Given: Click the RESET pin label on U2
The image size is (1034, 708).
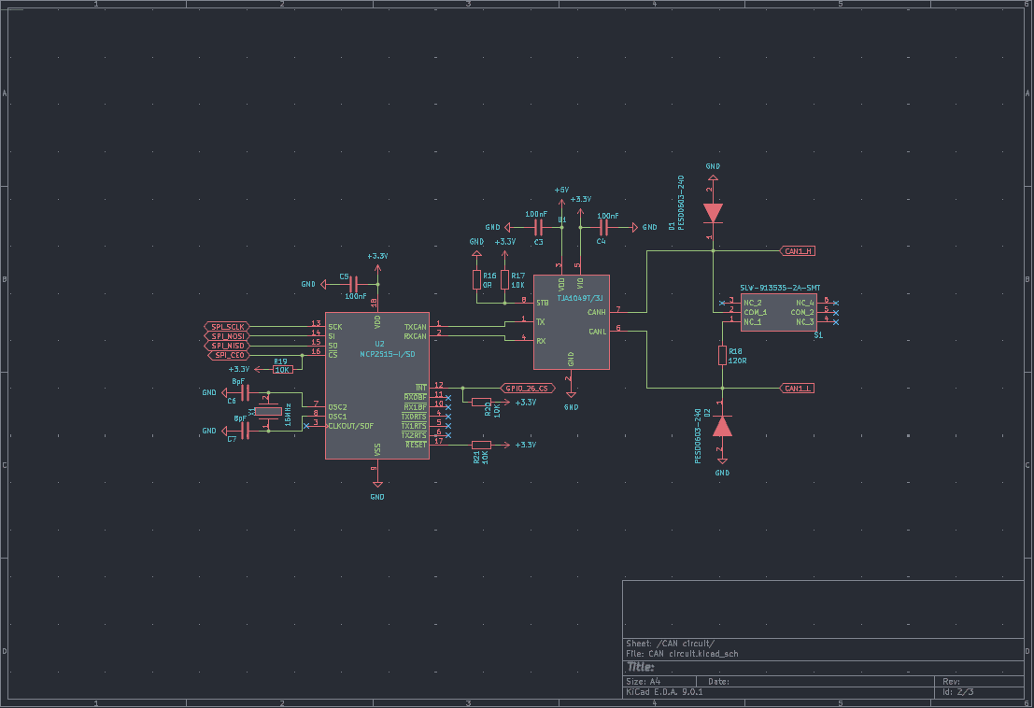Looking at the screenshot, I should tap(416, 445).
